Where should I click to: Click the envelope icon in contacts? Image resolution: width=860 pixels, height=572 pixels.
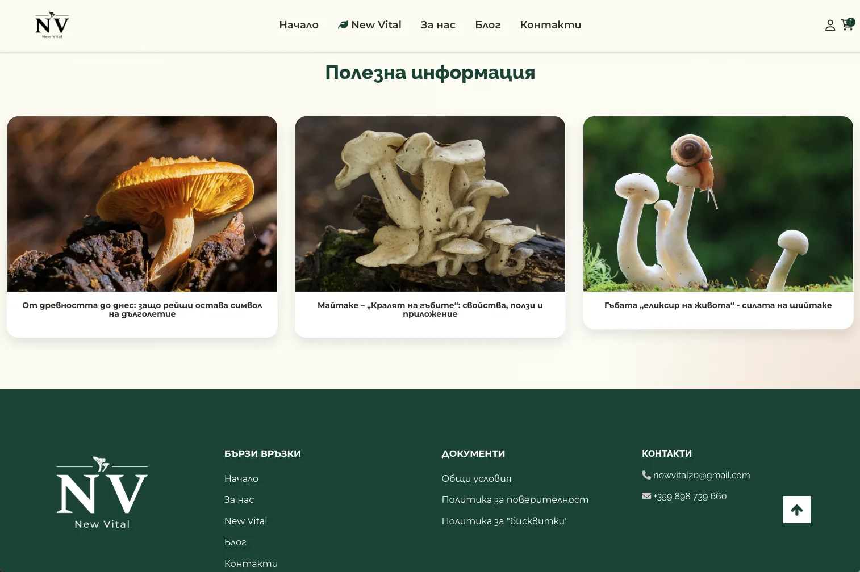[646, 496]
